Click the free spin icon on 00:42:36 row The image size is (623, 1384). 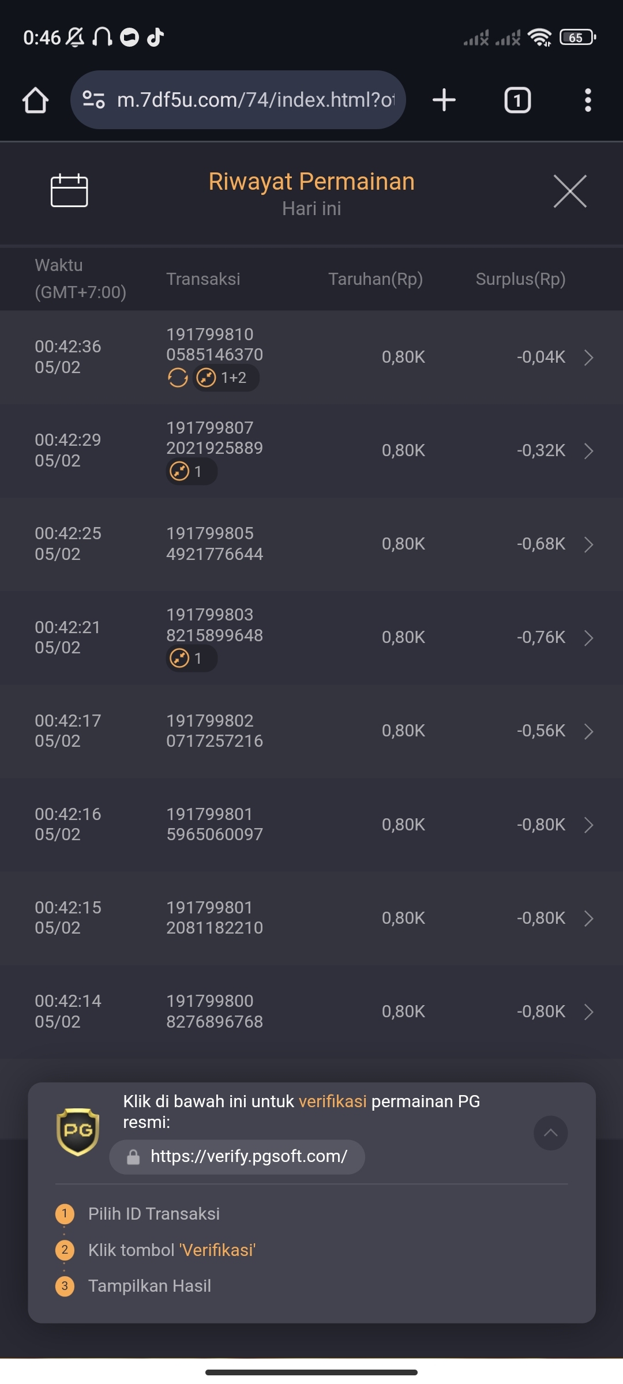[x=178, y=378]
